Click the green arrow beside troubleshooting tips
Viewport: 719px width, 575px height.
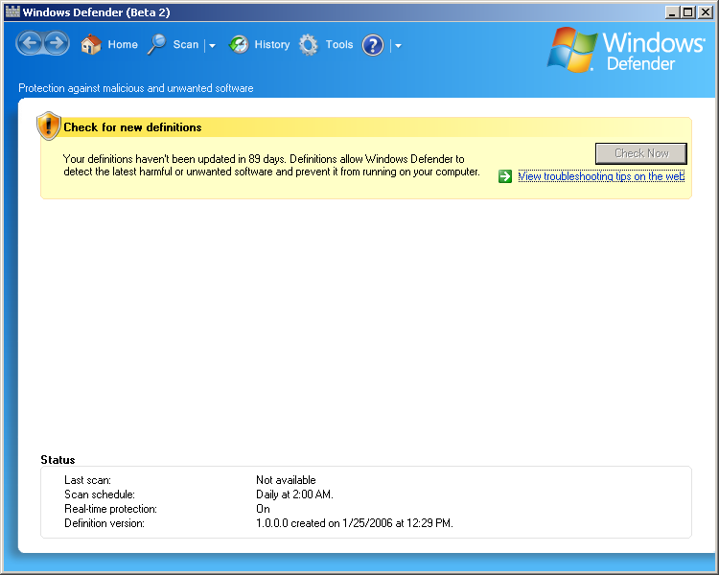point(505,176)
